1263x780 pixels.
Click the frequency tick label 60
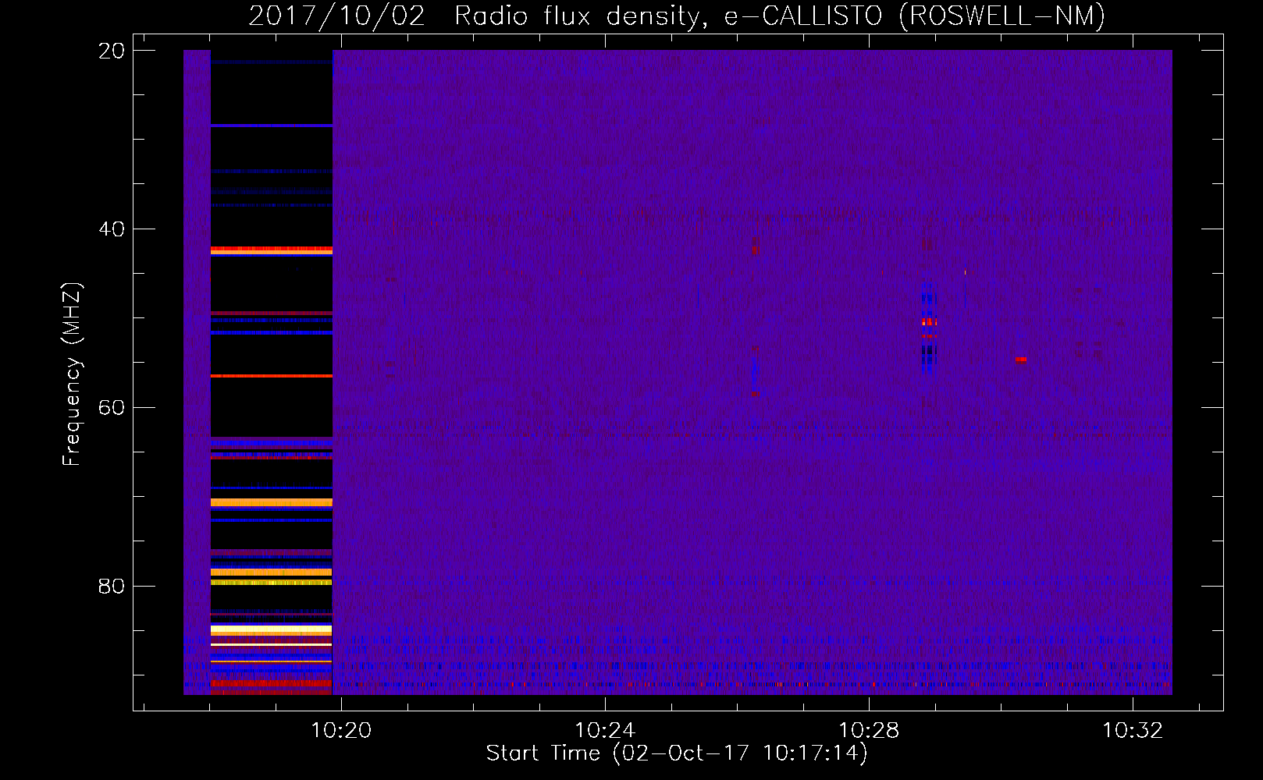click(112, 408)
